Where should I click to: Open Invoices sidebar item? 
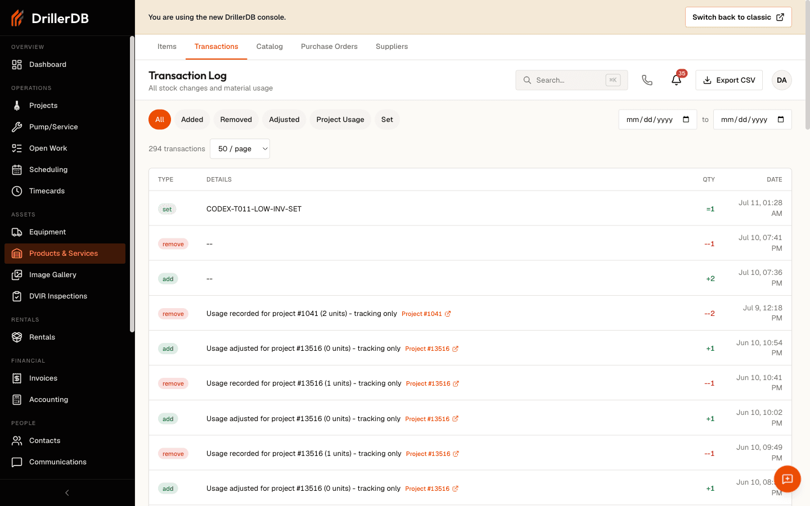[x=65, y=378]
